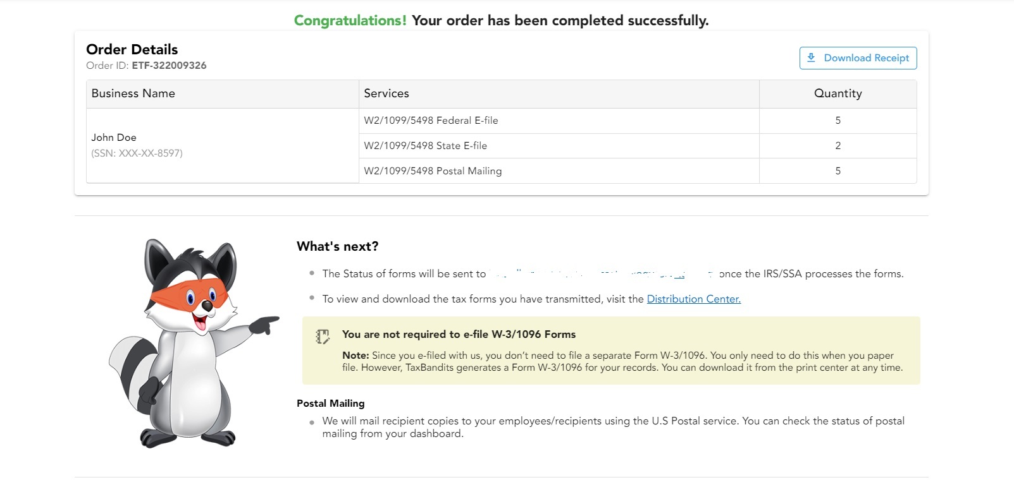The width and height of the screenshot is (1014, 480).
Task: Click the Quantity column header
Action: [838, 93]
